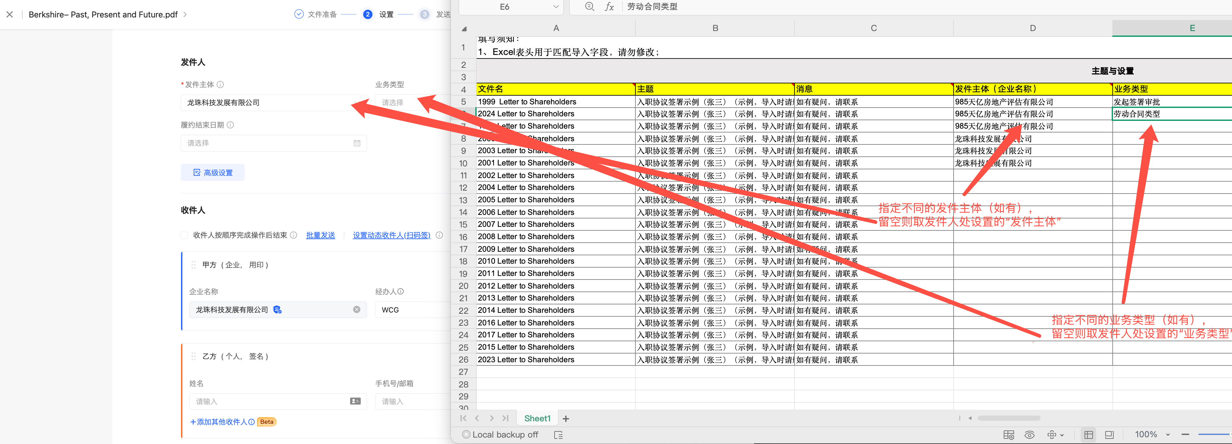Click the 批量发送 link
The height and width of the screenshot is (444, 1232).
coord(320,235)
